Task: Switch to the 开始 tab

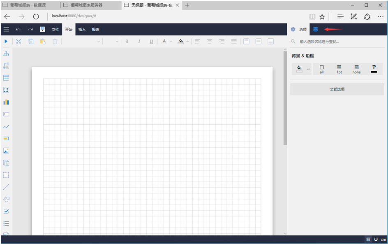Action: [x=69, y=30]
